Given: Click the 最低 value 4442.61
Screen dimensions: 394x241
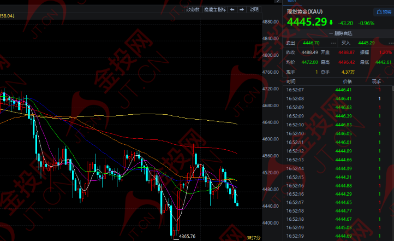Looking at the screenshot, I should (384, 62).
